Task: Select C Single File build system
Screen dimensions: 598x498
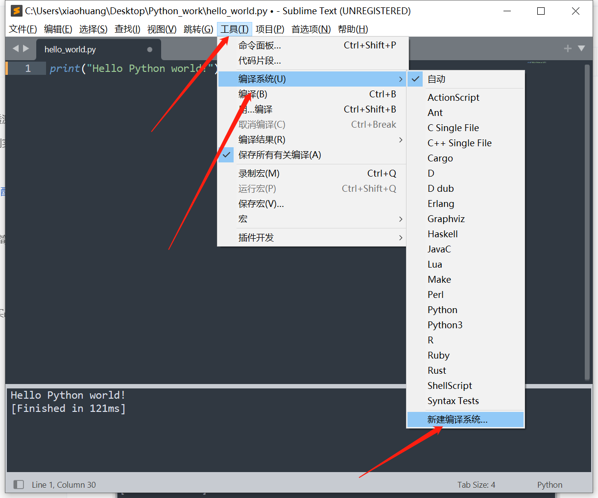Action: pos(466,128)
